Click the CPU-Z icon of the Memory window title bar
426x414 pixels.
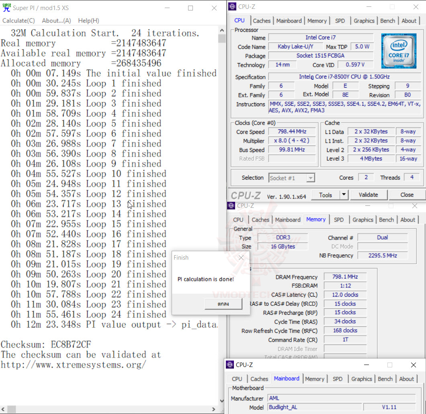231,206
